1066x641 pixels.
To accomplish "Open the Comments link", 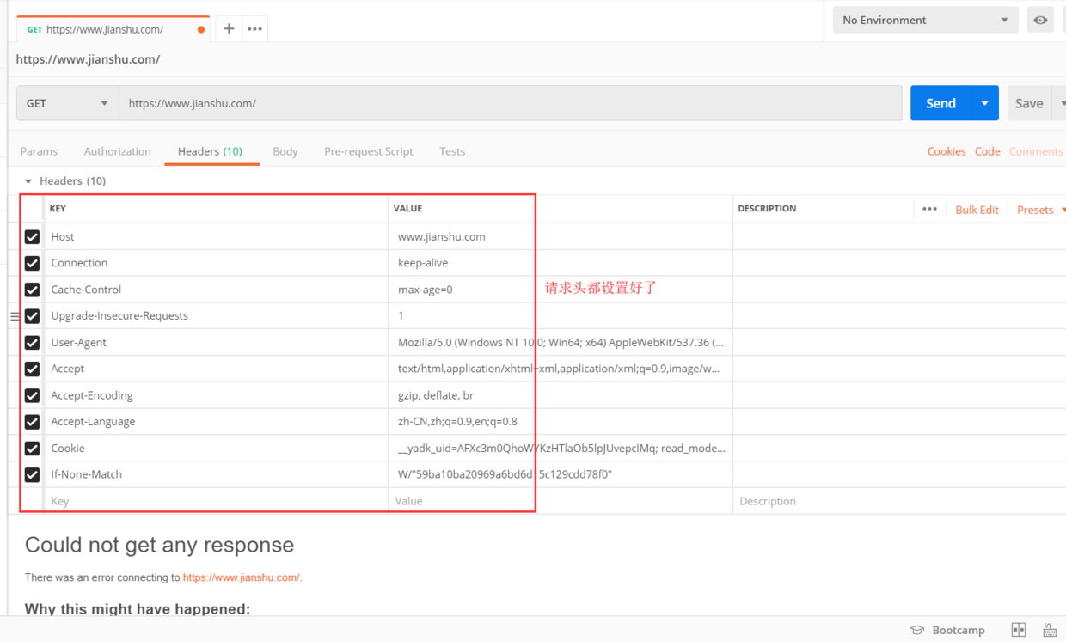I will coord(1036,151).
